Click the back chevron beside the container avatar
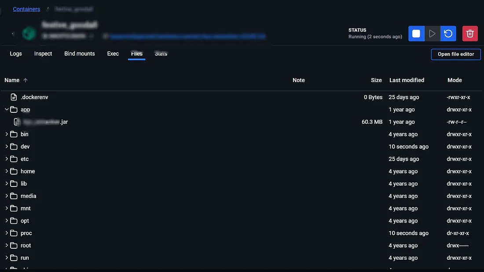484x272 pixels. (x=12, y=33)
